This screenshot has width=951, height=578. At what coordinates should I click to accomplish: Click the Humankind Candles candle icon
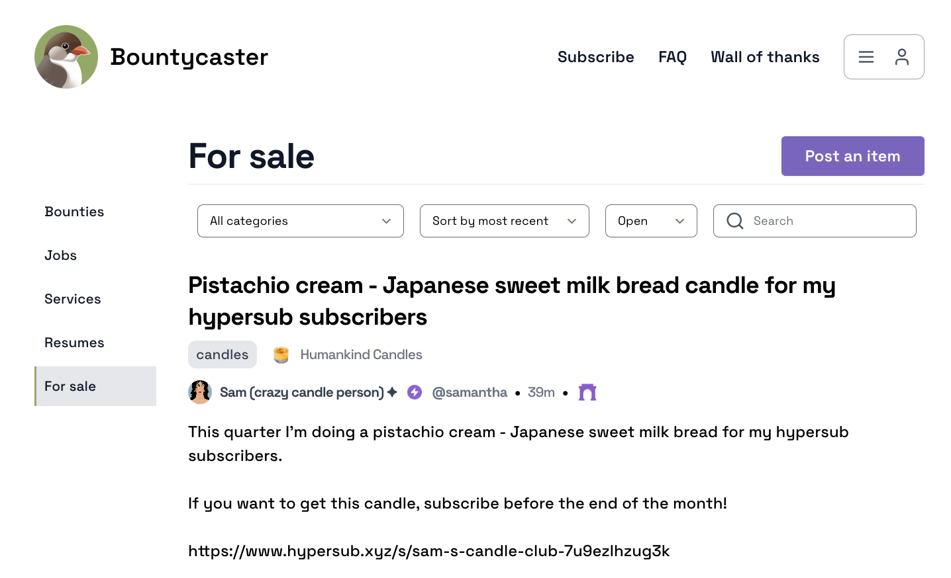281,355
